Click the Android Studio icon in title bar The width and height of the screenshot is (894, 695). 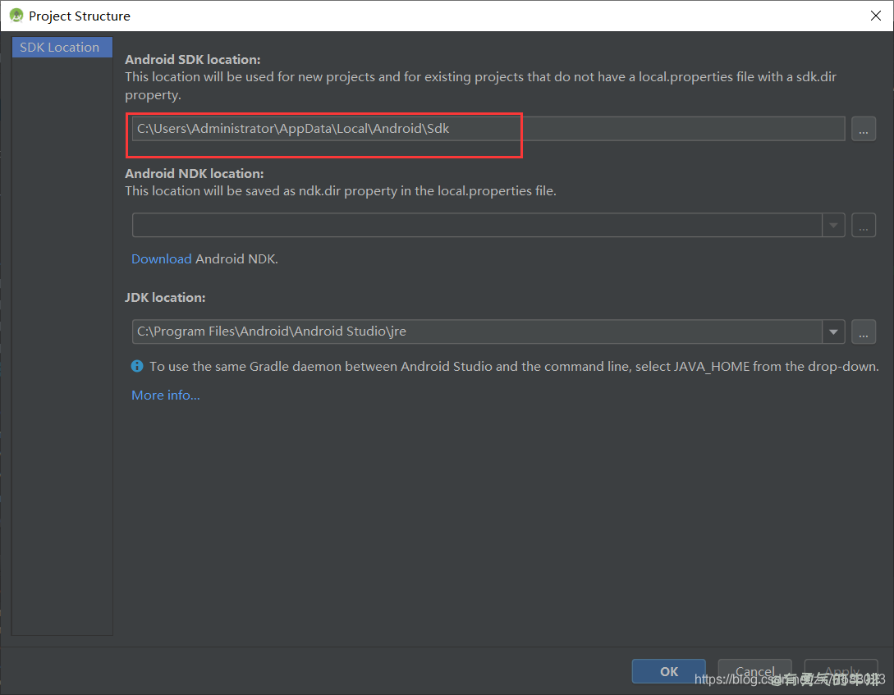pos(16,16)
